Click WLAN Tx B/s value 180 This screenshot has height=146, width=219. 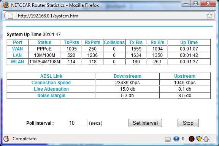pyautogui.click(x=136, y=61)
